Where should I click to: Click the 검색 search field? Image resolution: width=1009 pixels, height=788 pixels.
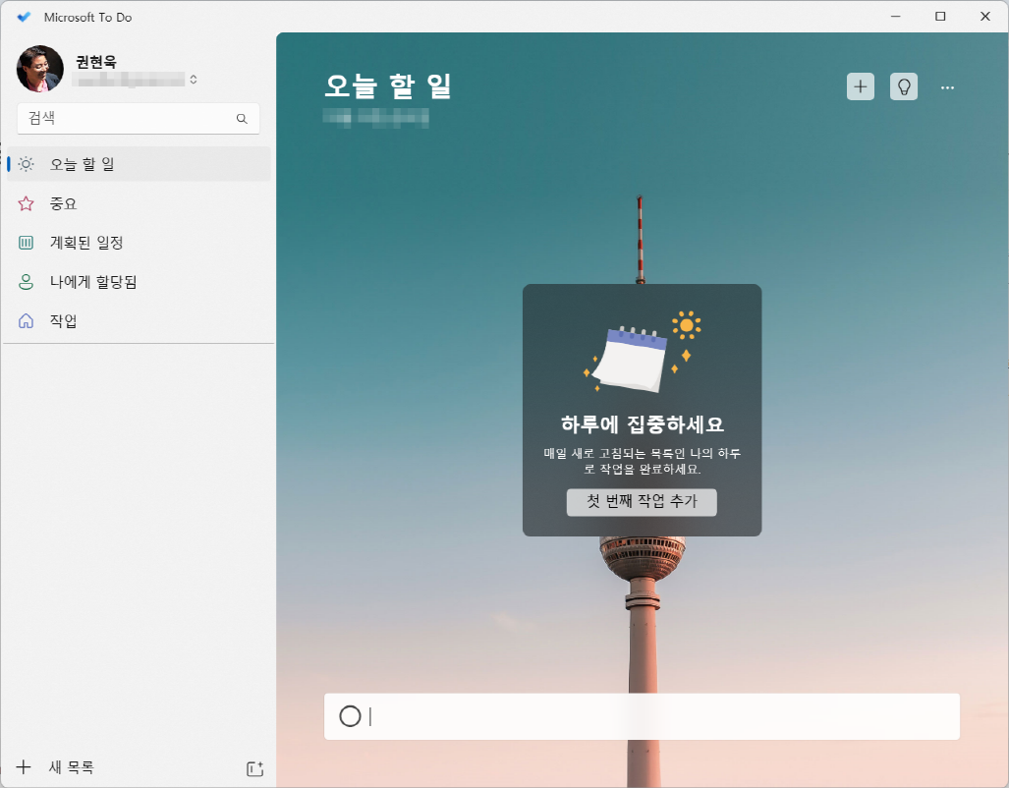pos(128,119)
